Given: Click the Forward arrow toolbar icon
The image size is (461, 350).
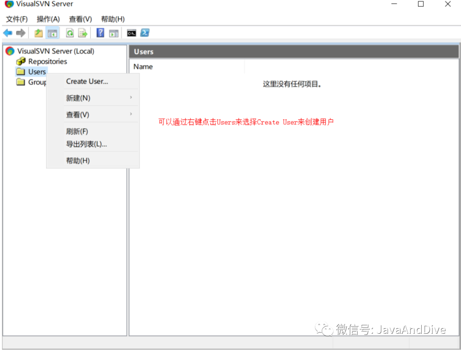Looking at the screenshot, I should click(20, 33).
